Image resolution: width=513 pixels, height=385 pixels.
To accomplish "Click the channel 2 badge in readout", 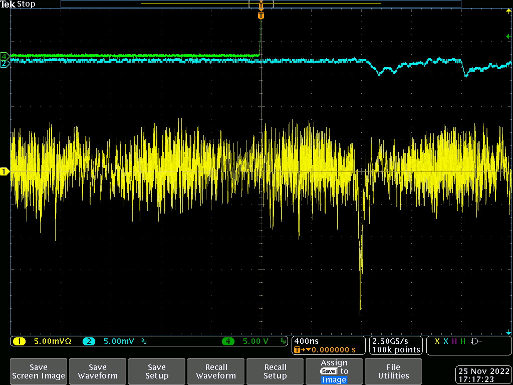I will pos(89,341).
